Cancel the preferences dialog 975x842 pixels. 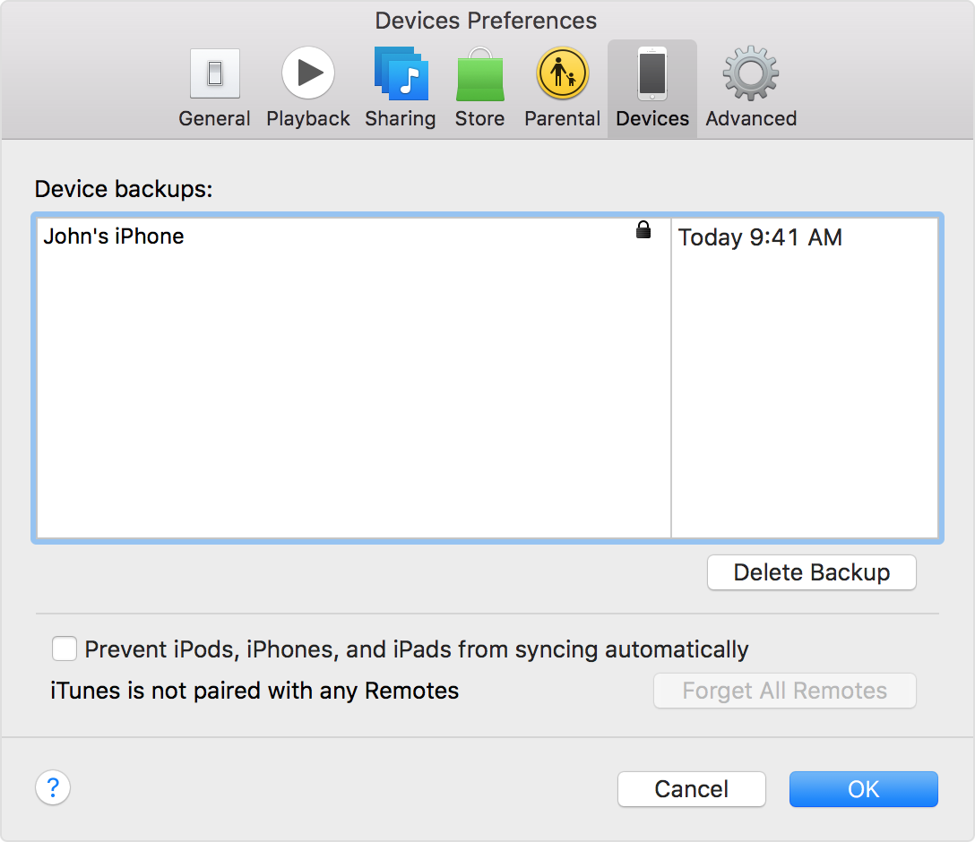[692, 789]
